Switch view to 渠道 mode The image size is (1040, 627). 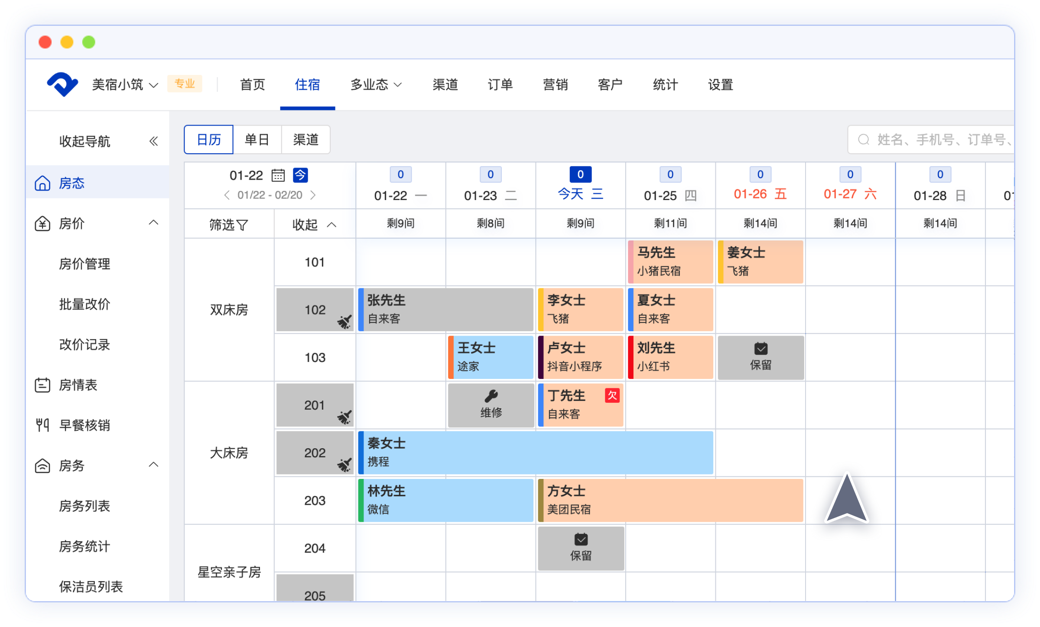(x=305, y=139)
